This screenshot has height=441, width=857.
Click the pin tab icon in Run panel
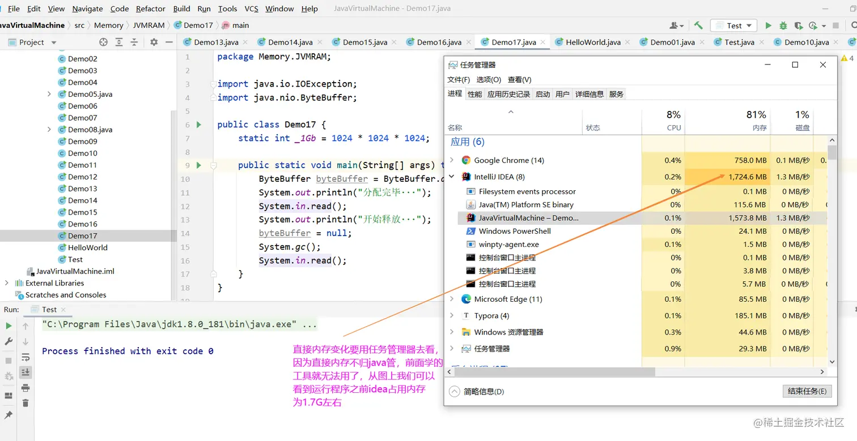click(x=9, y=415)
